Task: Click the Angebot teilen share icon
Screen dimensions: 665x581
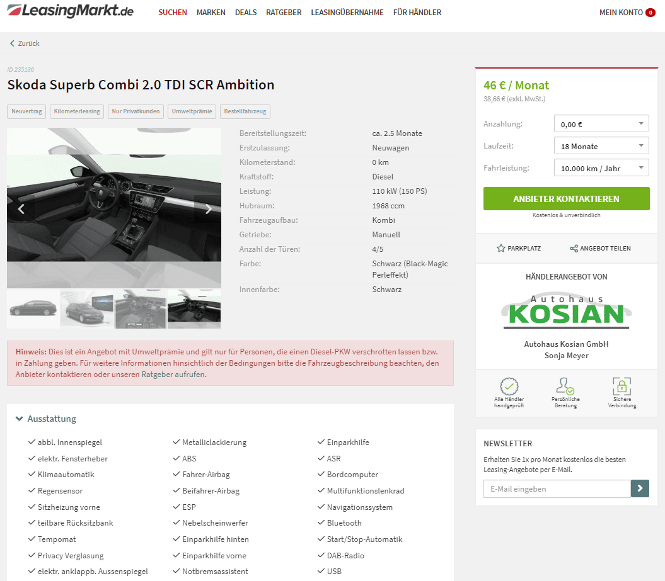Action: tap(574, 248)
